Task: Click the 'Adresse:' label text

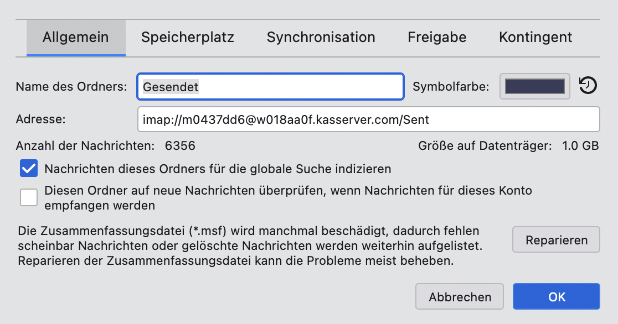Action: 41,119
